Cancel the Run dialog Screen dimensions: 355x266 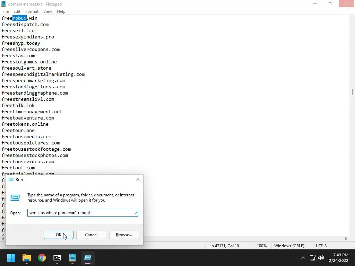(91, 235)
